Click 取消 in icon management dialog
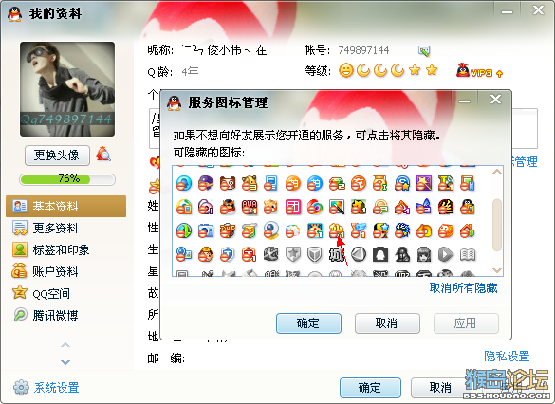This screenshot has width=555, height=404. tap(387, 323)
